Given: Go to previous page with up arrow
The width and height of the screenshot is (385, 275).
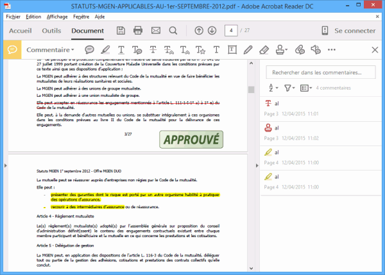Looking at the screenshot, I should click(199, 30).
